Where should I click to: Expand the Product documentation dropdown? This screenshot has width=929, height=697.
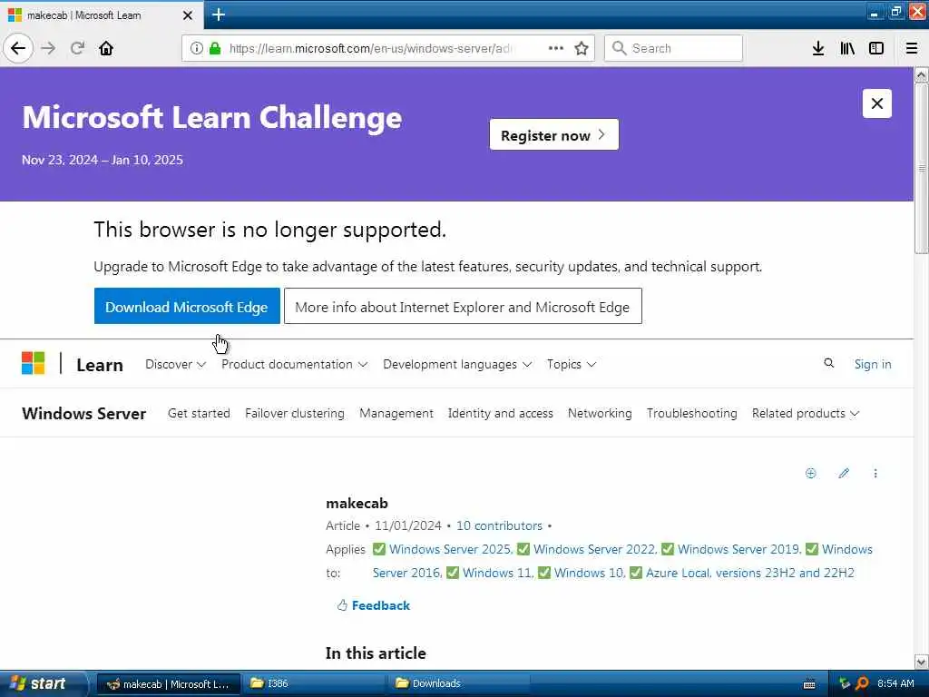295,364
